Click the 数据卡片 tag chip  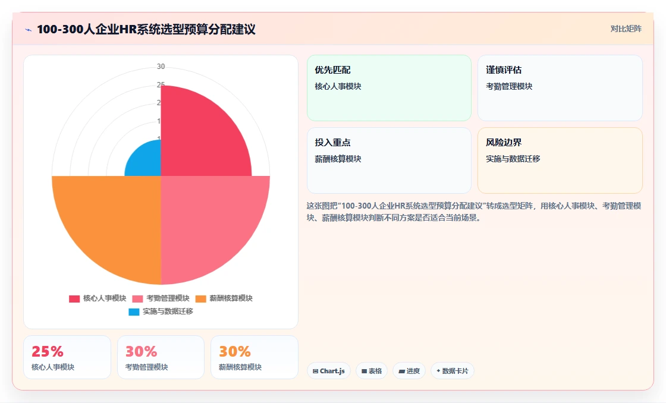coord(453,371)
